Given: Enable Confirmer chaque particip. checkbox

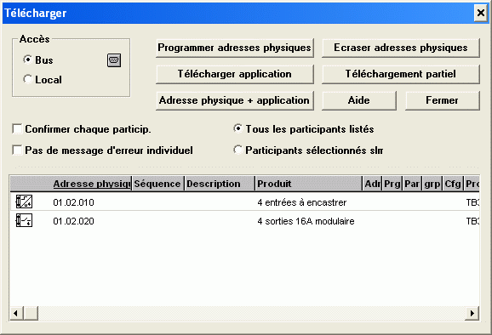Looking at the screenshot, I should pos(17,128).
